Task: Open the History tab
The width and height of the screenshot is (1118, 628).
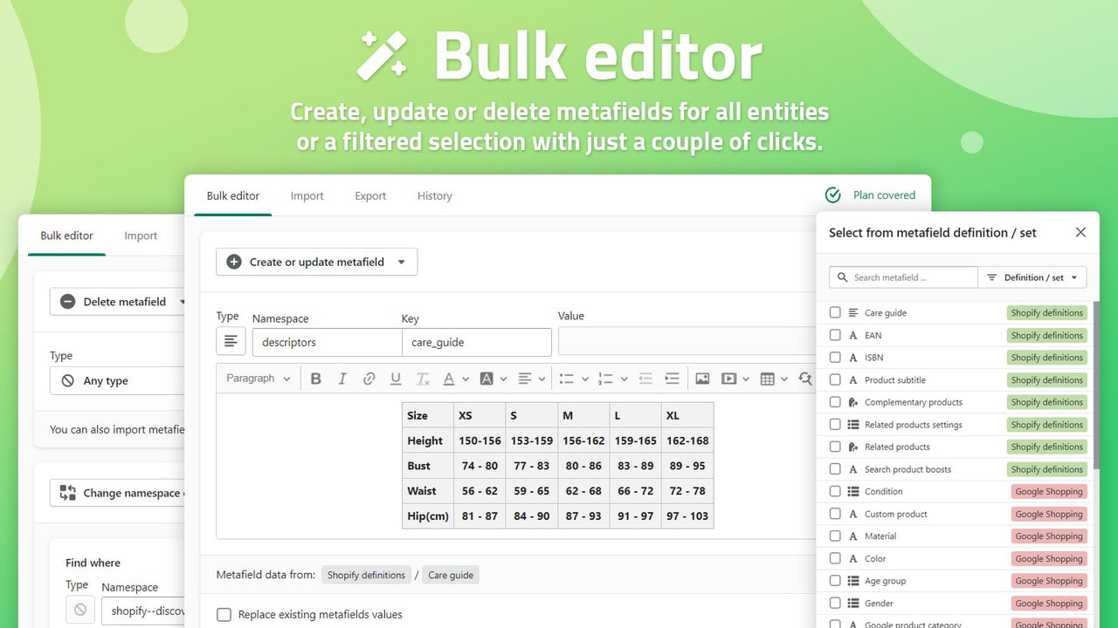Action: [x=434, y=195]
